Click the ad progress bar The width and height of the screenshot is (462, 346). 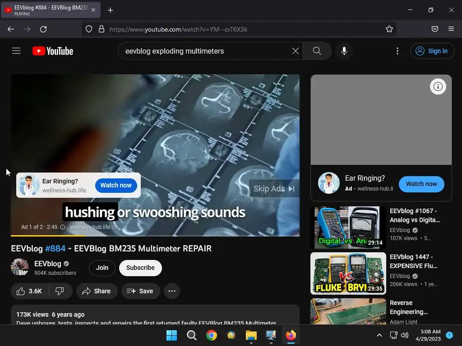tap(155, 235)
